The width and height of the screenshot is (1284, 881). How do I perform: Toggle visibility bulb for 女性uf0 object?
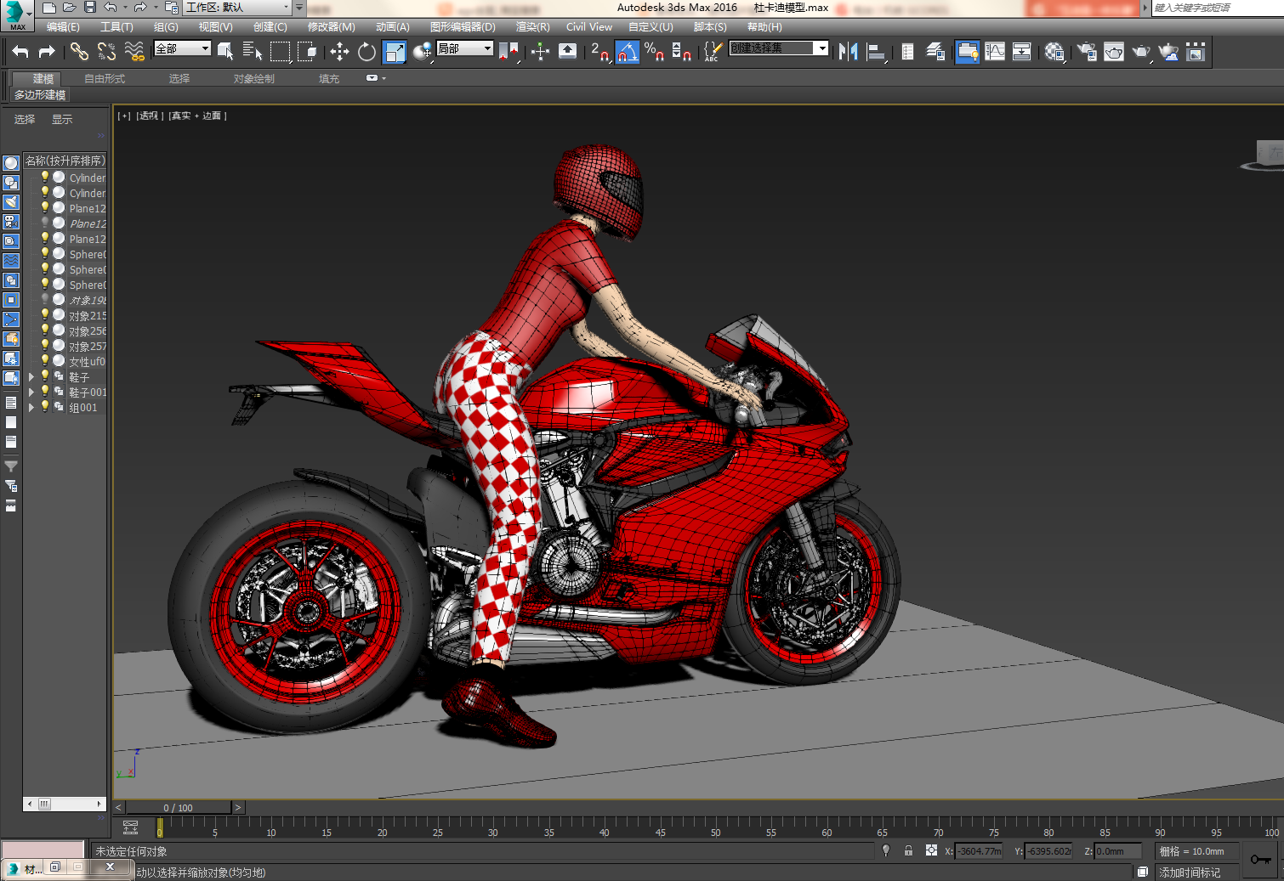(x=45, y=361)
